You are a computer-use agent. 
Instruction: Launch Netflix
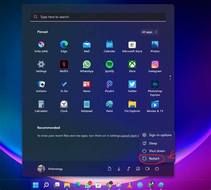(x=64, y=66)
